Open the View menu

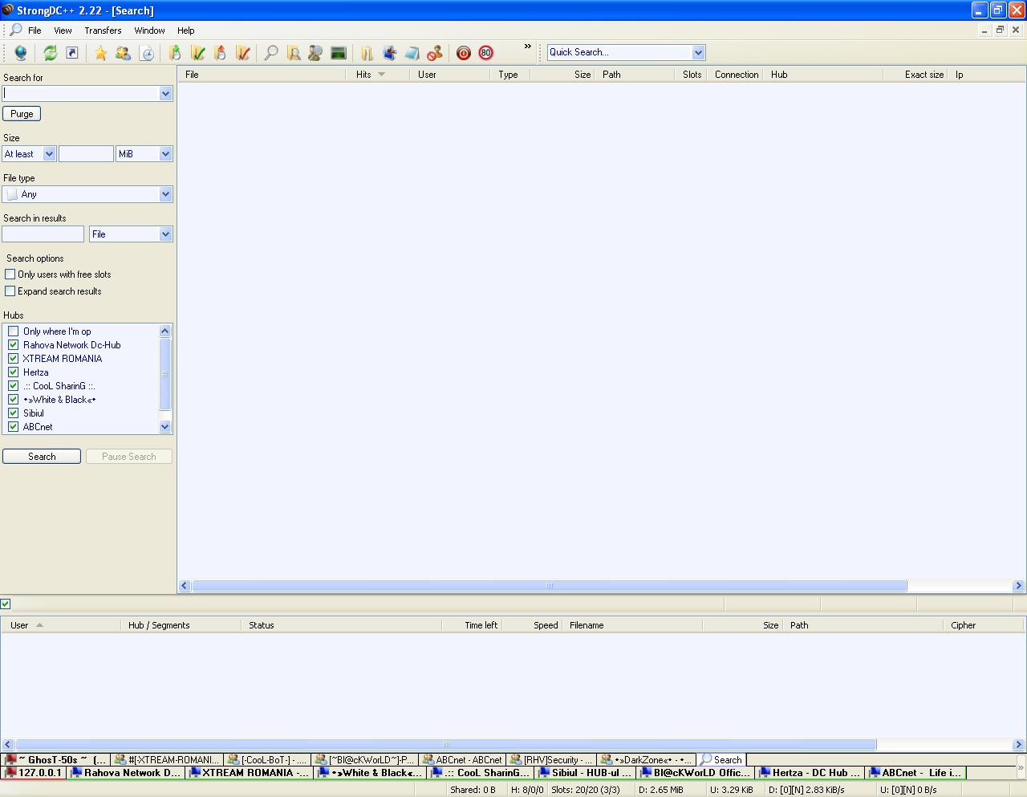pyautogui.click(x=63, y=30)
